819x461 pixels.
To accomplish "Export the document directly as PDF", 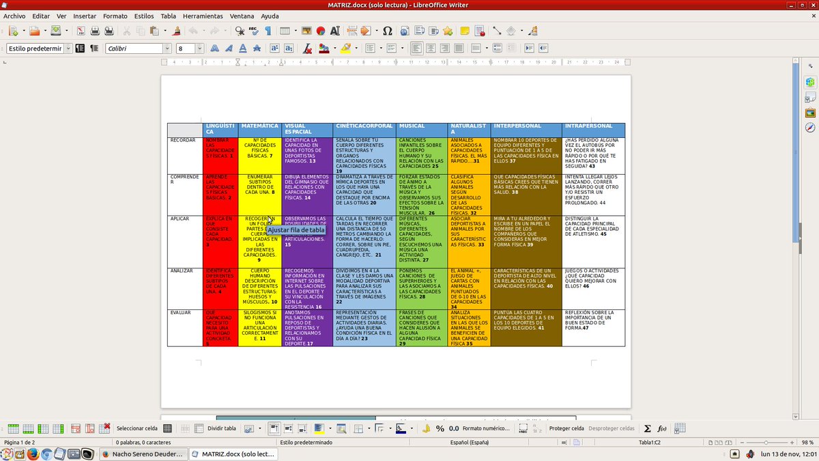I will pos(81,31).
